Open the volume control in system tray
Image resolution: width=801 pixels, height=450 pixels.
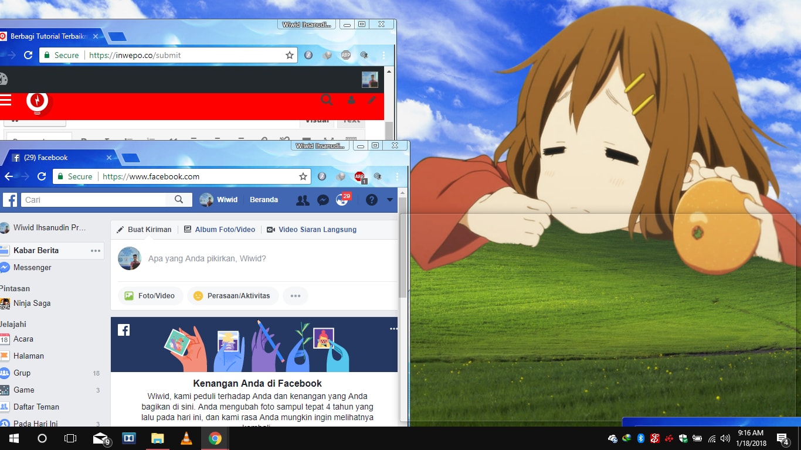725,438
